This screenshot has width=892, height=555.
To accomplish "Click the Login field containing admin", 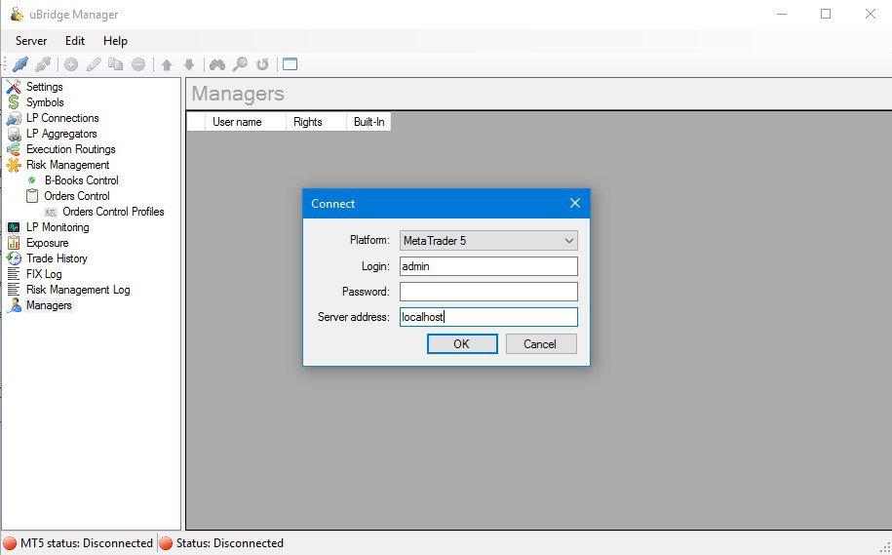I will click(x=488, y=266).
